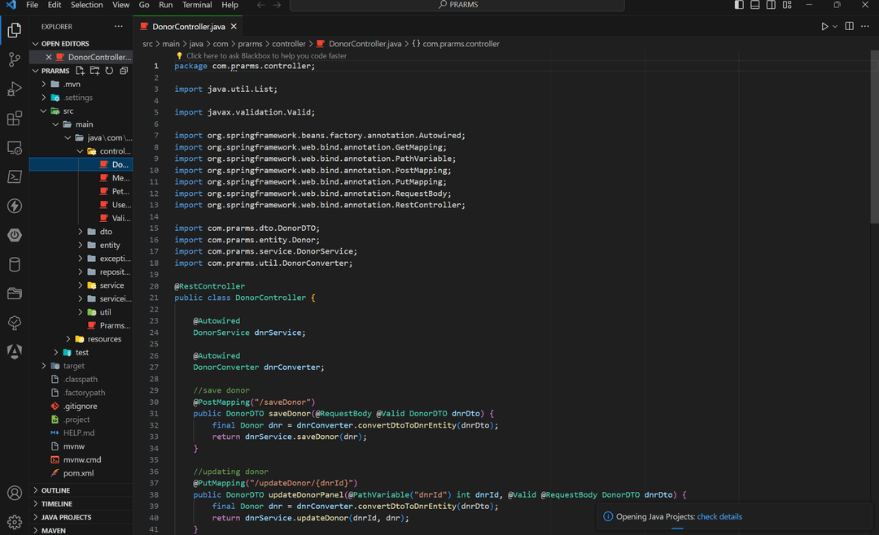
Task: Split the editor to the right
Action: 849,26
